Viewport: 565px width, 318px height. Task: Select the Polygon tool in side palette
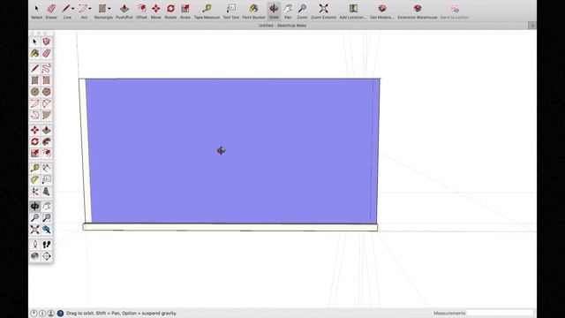pos(46,92)
